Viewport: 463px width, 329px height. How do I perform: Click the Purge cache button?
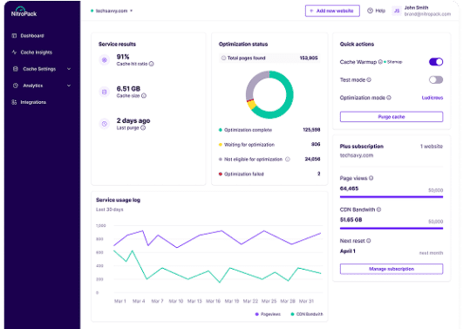pyautogui.click(x=392, y=117)
